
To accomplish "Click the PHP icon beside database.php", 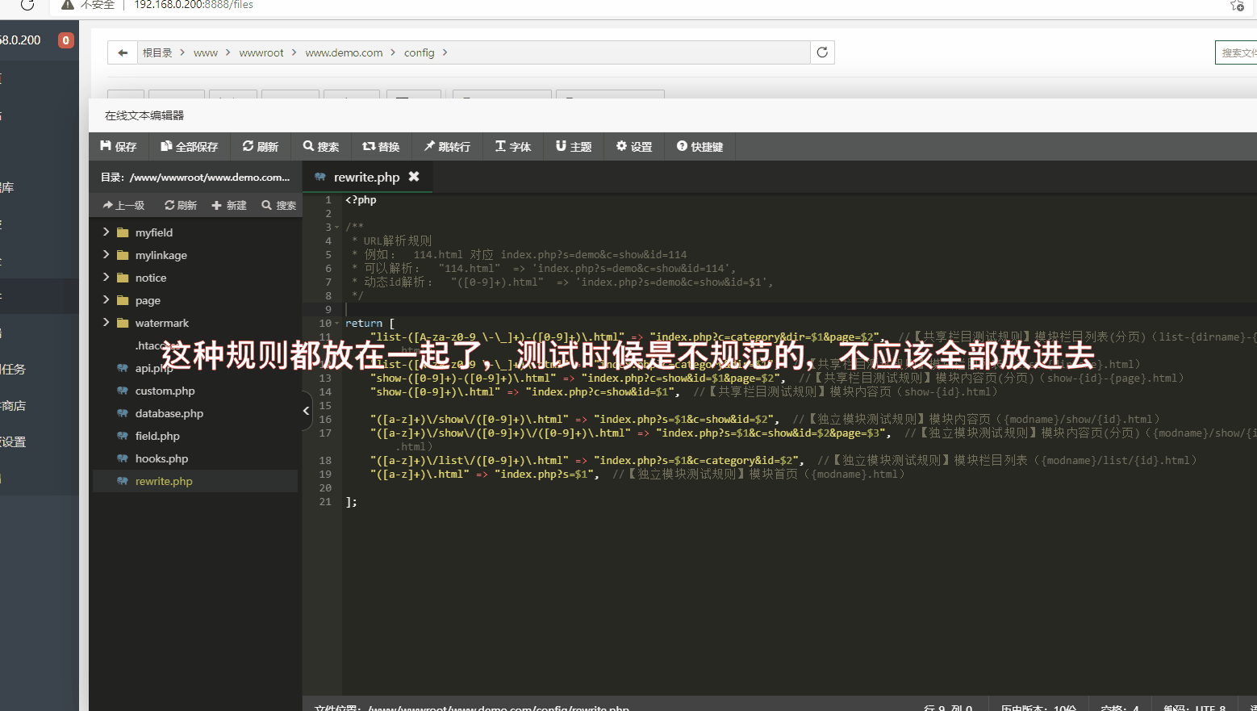I will 123,413.
